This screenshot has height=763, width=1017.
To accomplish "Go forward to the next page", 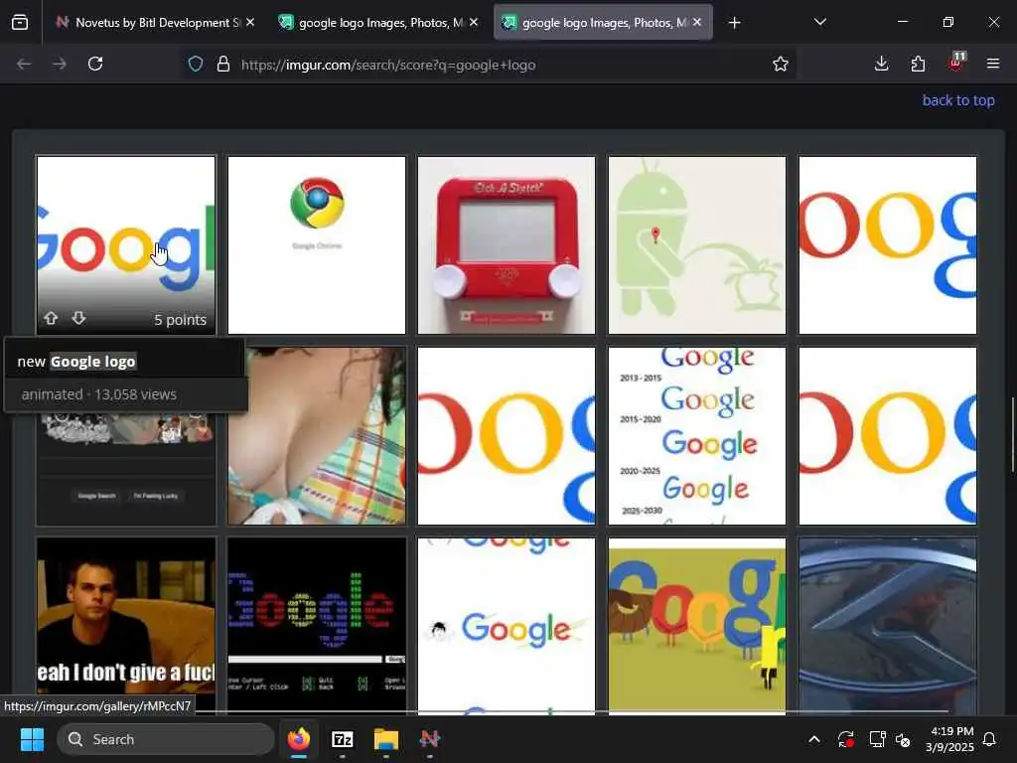I will coord(59,64).
